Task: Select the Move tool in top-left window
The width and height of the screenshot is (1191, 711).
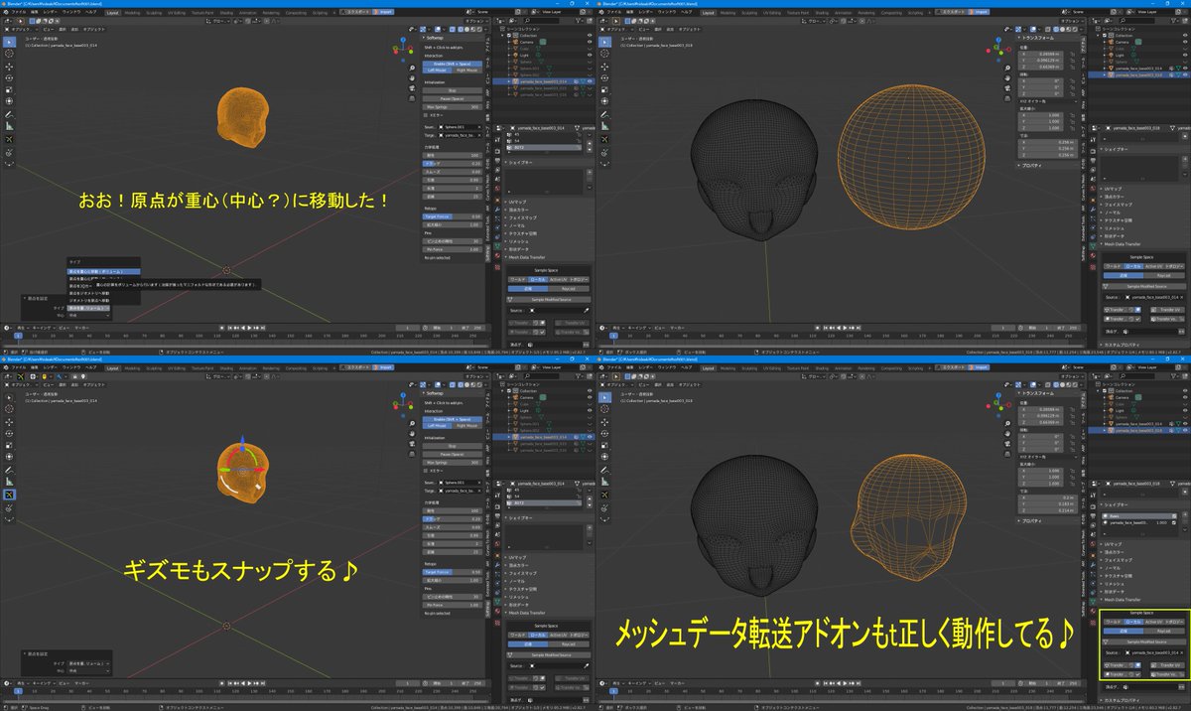Action: coord(9,67)
